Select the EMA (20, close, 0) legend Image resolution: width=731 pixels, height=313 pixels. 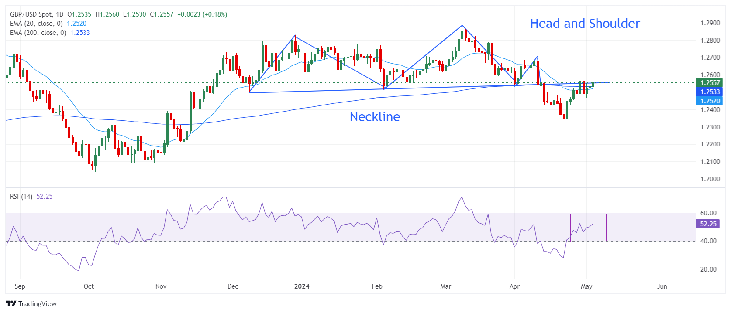[36, 24]
